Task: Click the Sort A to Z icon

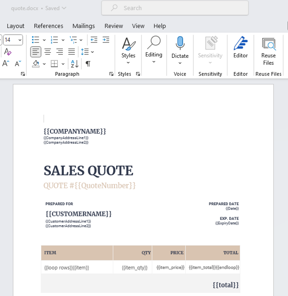Action: click(x=74, y=64)
